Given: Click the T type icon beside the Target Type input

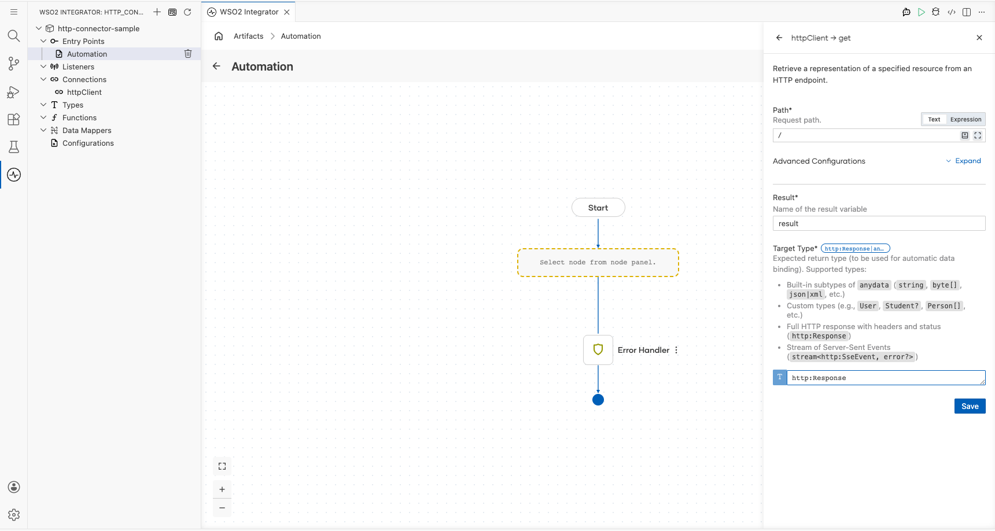Looking at the screenshot, I should point(780,378).
